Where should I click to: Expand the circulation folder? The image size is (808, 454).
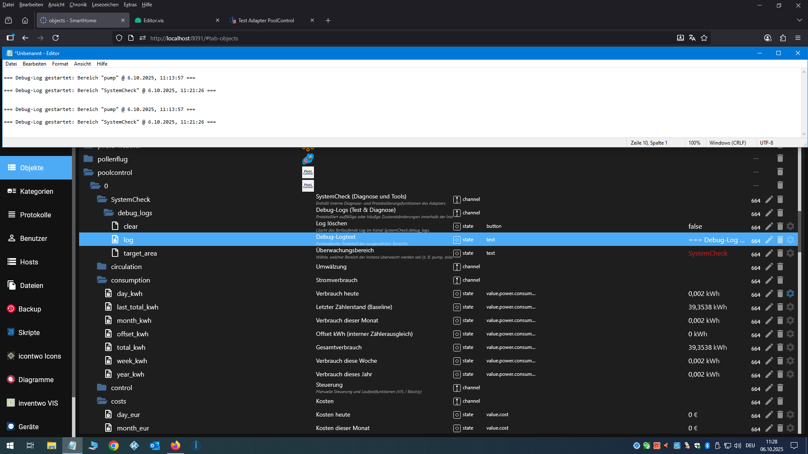coord(102,267)
